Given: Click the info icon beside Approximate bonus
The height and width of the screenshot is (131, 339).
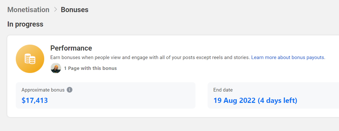Looking at the screenshot, I should coord(70,90).
